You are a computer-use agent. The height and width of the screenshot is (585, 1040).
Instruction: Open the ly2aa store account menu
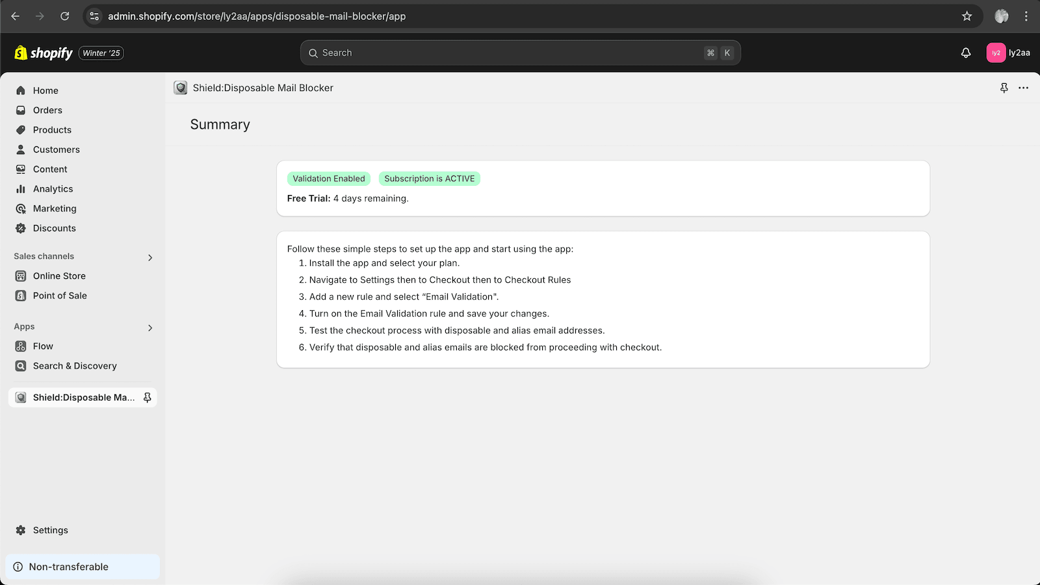pyautogui.click(x=1008, y=53)
